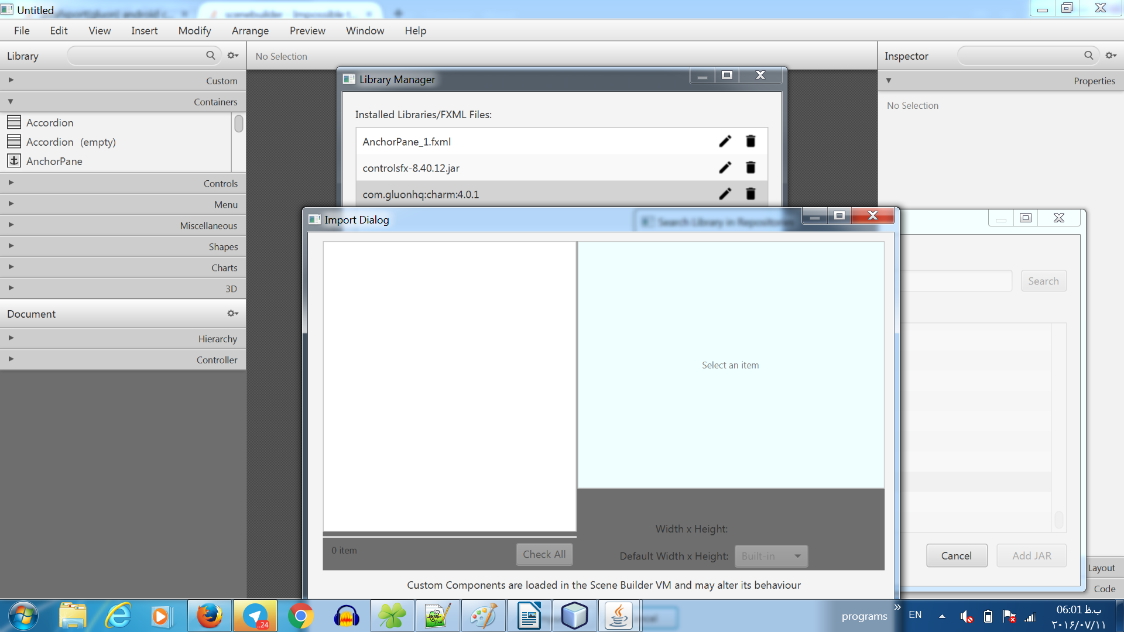Open the Preview menu
This screenshot has height=632, width=1124.
click(x=307, y=30)
